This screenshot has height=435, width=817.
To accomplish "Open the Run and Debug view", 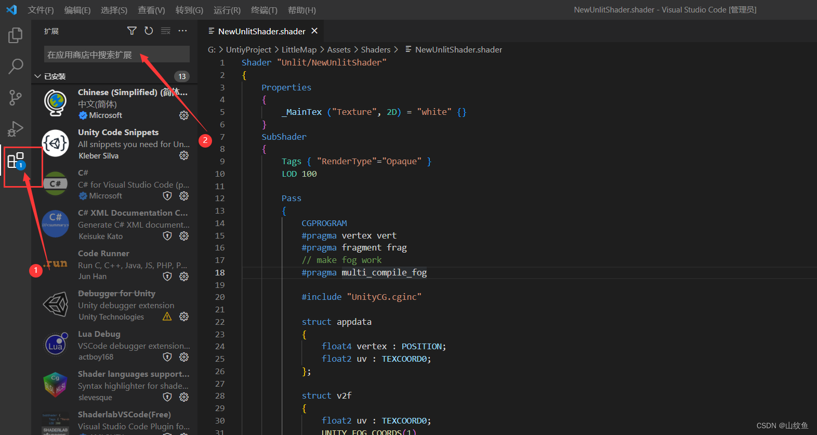I will [16, 128].
